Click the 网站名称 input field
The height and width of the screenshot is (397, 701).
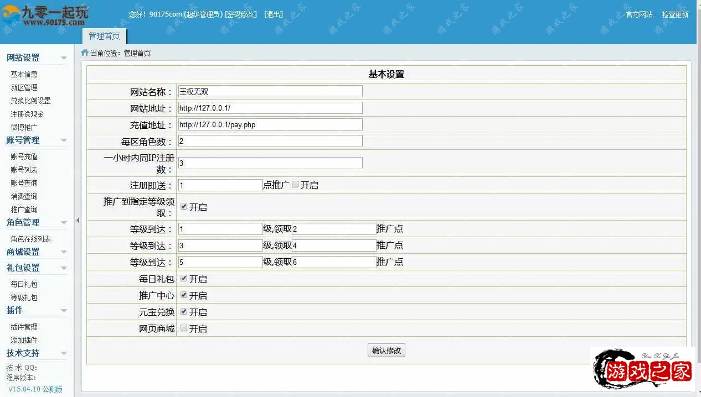point(270,92)
